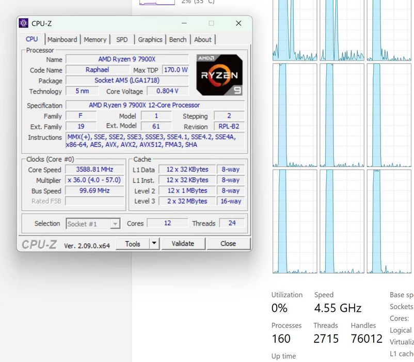Minimize the CPU-Z window
Screen dimensions: 414x362
[184, 23]
